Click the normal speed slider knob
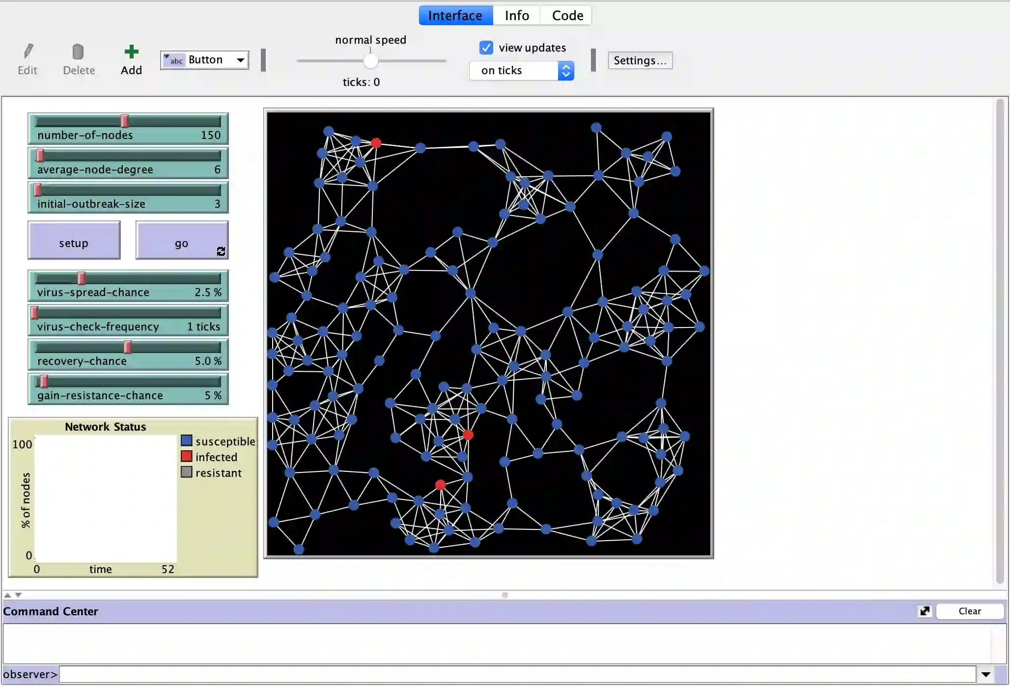This screenshot has height=686, width=1010. [371, 61]
